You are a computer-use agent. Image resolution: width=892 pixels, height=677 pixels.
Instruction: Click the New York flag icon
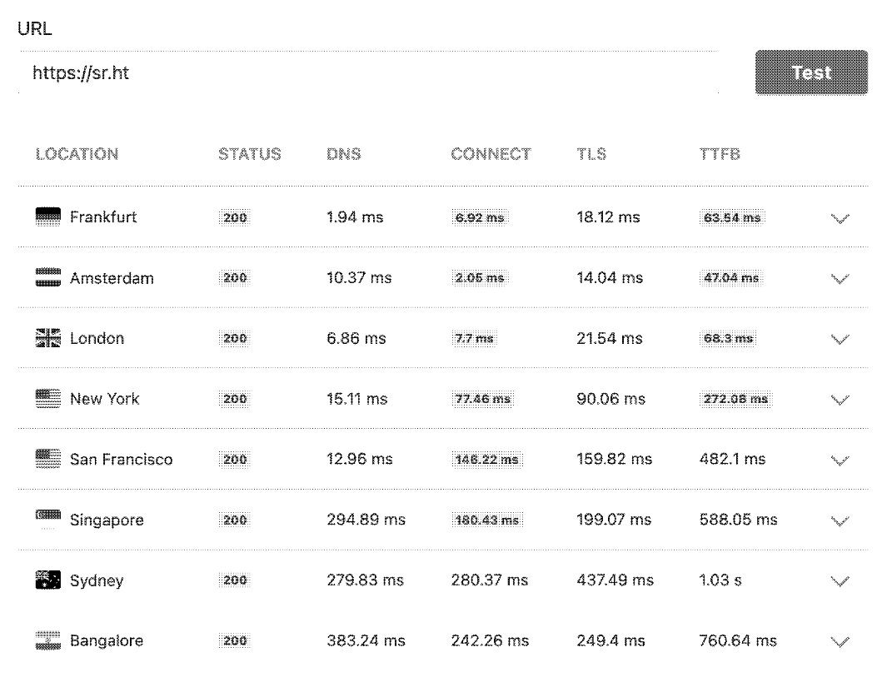(x=47, y=399)
